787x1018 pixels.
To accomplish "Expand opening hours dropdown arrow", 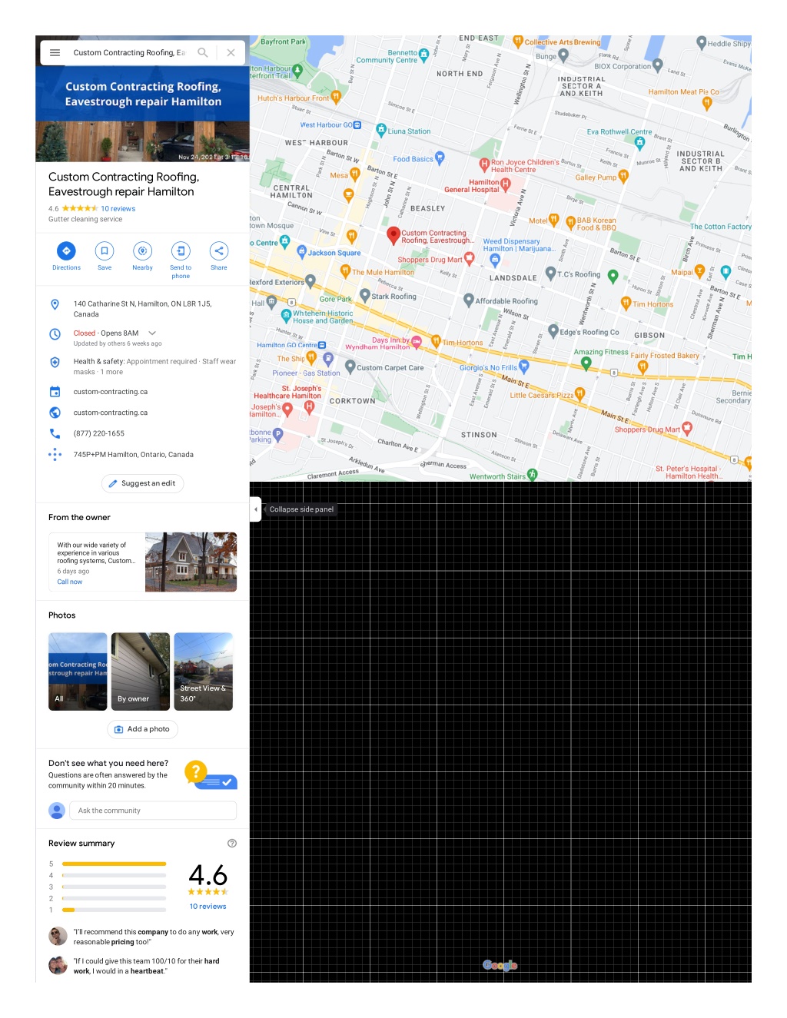I will (x=152, y=333).
